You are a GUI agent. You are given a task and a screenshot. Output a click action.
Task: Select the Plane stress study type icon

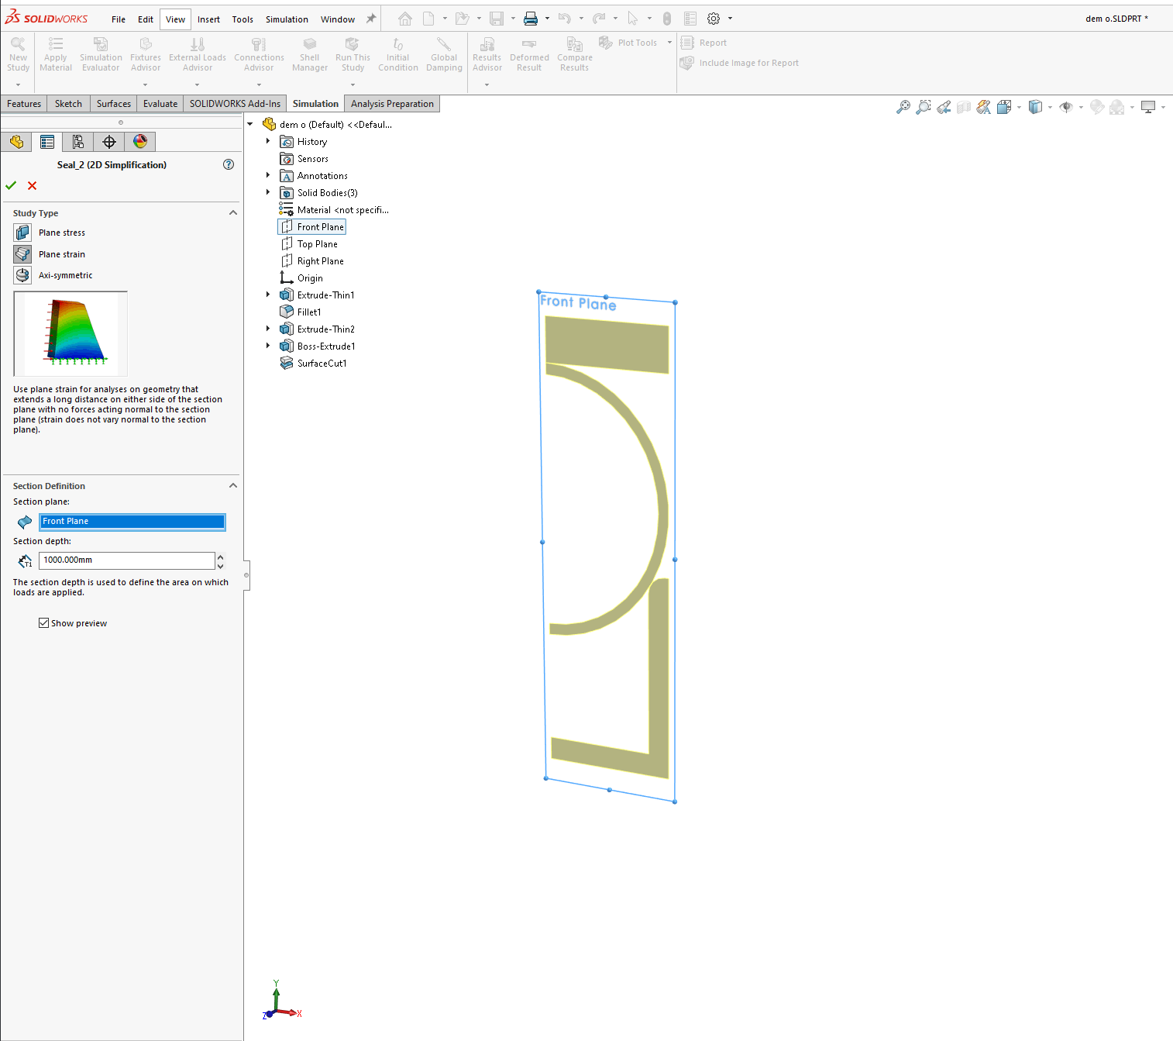(x=22, y=233)
